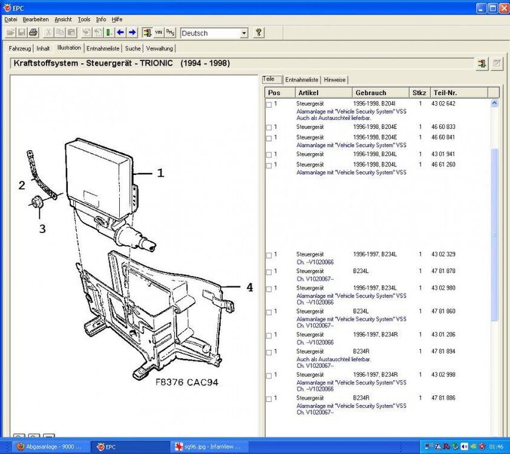Image resolution: width=510 pixels, height=454 pixels.
Task: Open the Hilfe menu
Action: point(117,19)
